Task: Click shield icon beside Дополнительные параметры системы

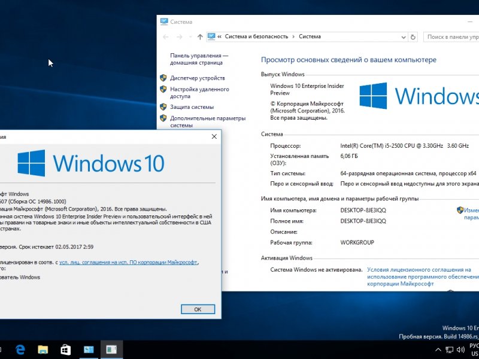Action: coord(163,118)
